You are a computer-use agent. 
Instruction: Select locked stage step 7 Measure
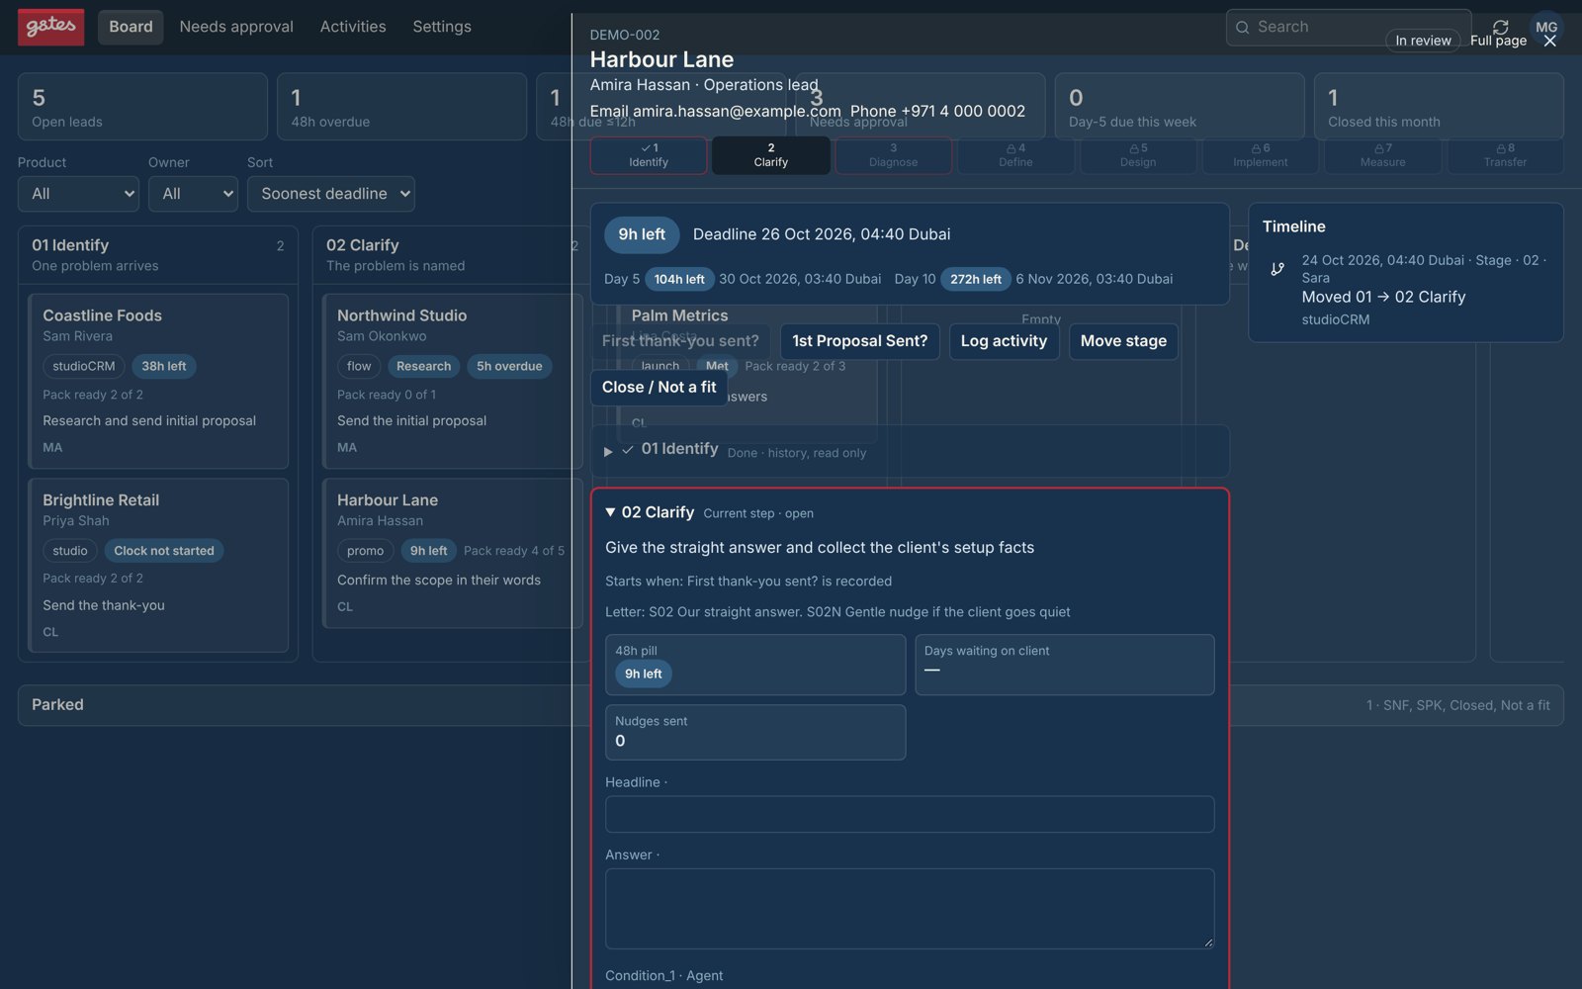(x=1382, y=155)
